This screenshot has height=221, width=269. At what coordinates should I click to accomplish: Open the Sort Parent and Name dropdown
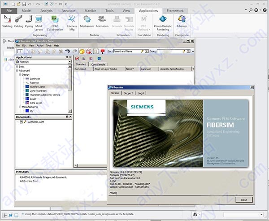point(147,51)
